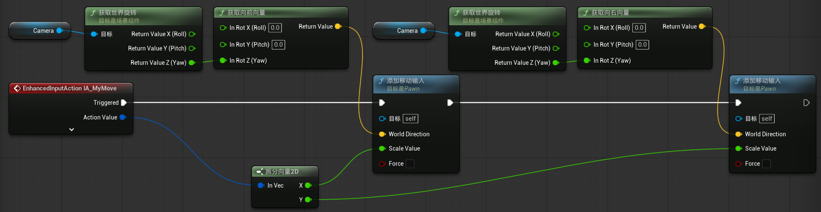The height and width of the screenshot is (212, 821).
Task: Enable Force checkbox on second Add Movement Input
Action: 766,164
